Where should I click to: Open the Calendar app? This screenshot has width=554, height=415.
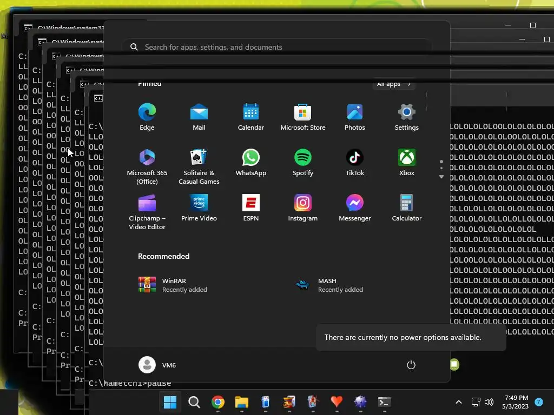point(251,117)
